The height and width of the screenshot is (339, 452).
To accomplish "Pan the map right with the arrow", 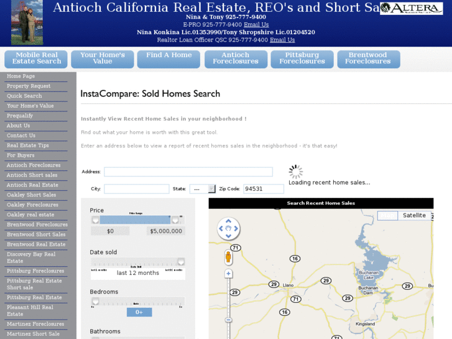I will pyautogui.click(x=236, y=228).
